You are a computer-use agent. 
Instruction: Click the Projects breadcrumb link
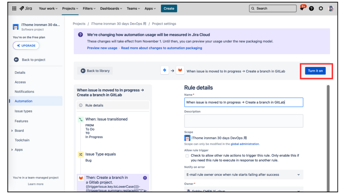[x=79, y=24]
